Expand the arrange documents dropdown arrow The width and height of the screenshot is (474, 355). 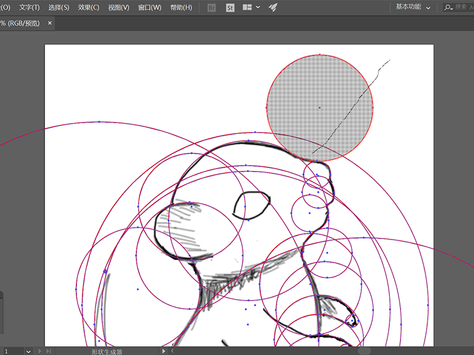[x=258, y=7]
